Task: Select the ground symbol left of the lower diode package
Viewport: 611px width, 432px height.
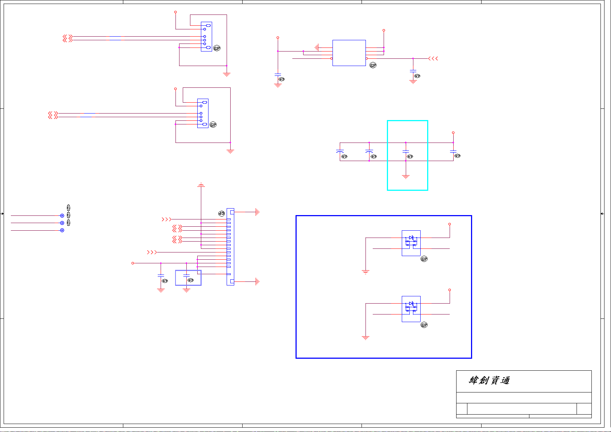Action: coord(366,338)
